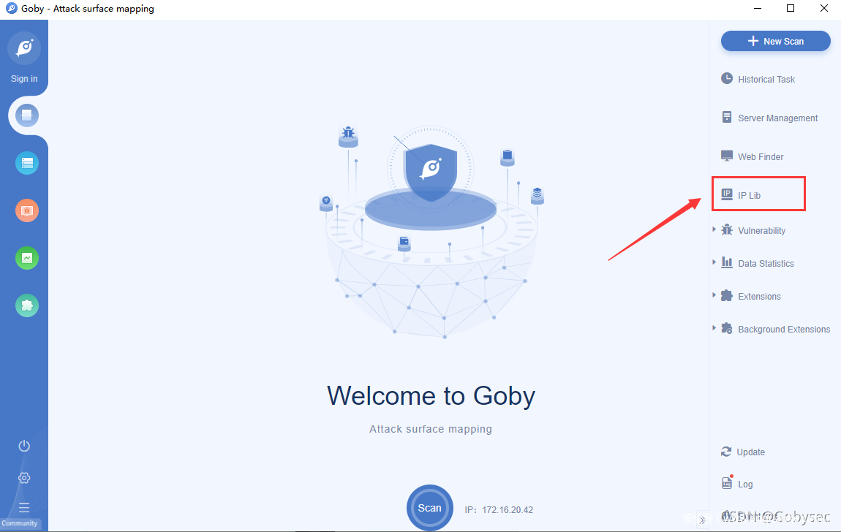
Task: Open Historical Task
Action: pos(758,80)
